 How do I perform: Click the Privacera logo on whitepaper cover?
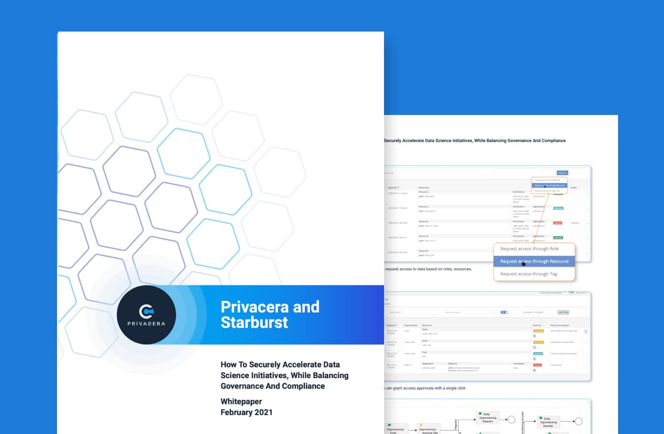point(146,315)
